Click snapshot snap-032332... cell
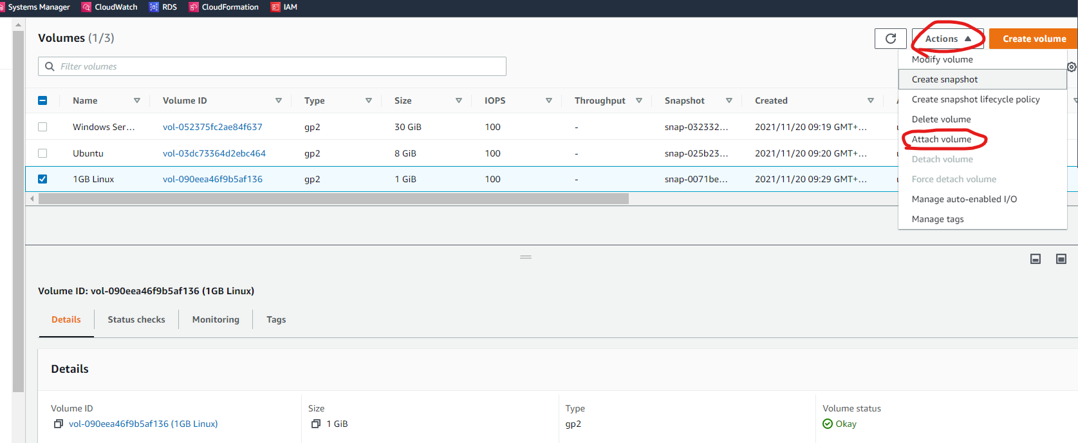The height and width of the screenshot is (443, 1078). [x=696, y=127]
